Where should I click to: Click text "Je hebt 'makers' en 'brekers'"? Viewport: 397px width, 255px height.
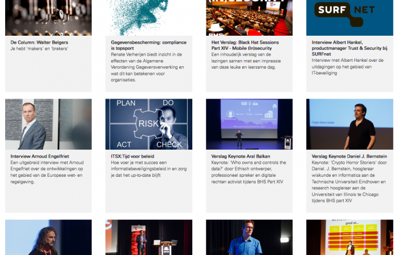click(x=39, y=49)
